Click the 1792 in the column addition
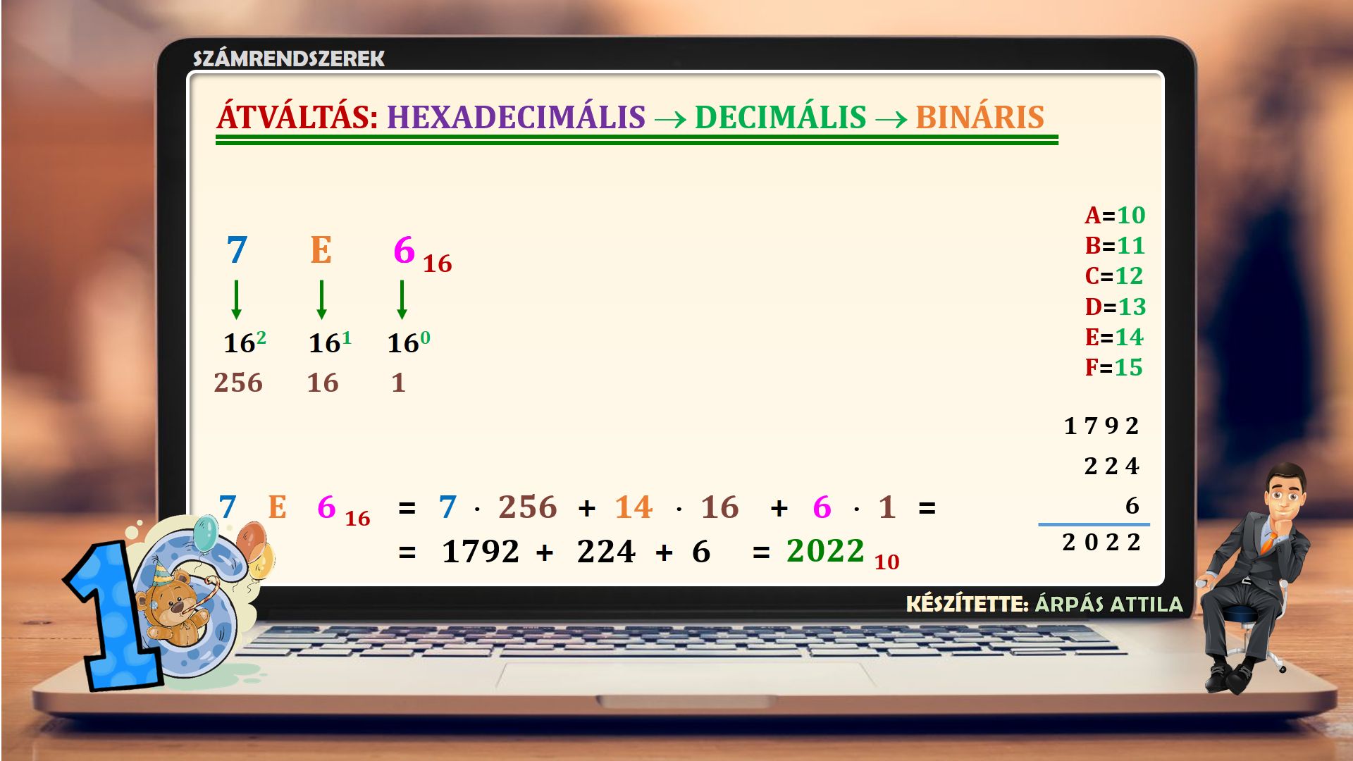Viewport: 1353px width, 761px height. (1101, 426)
